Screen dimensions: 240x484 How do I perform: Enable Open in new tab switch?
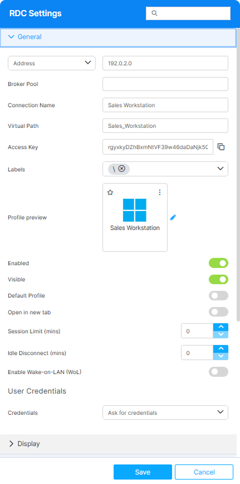(x=218, y=312)
